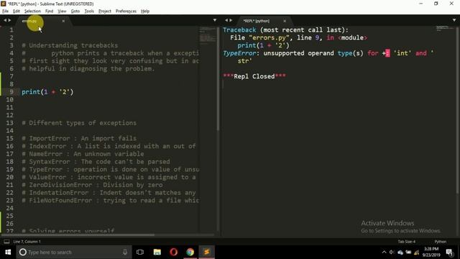
Task: Open the Tab Size: 4 selector
Action: [406, 242]
